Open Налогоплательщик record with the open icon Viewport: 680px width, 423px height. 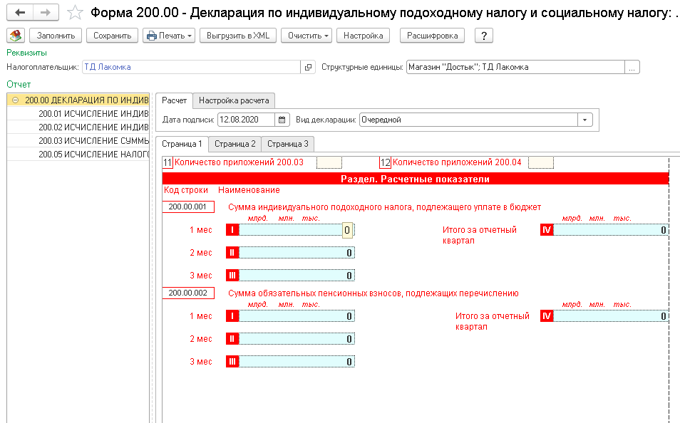point(308,67)
